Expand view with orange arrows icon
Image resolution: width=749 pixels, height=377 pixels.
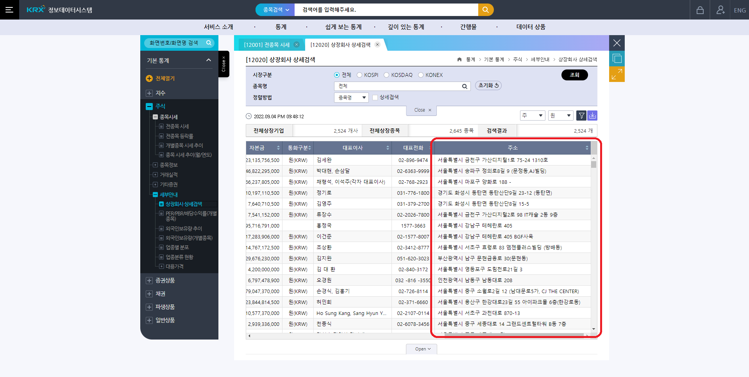617,74
